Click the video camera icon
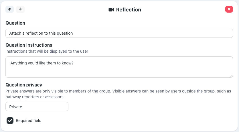Screen dimensions: 239x132 111,10
